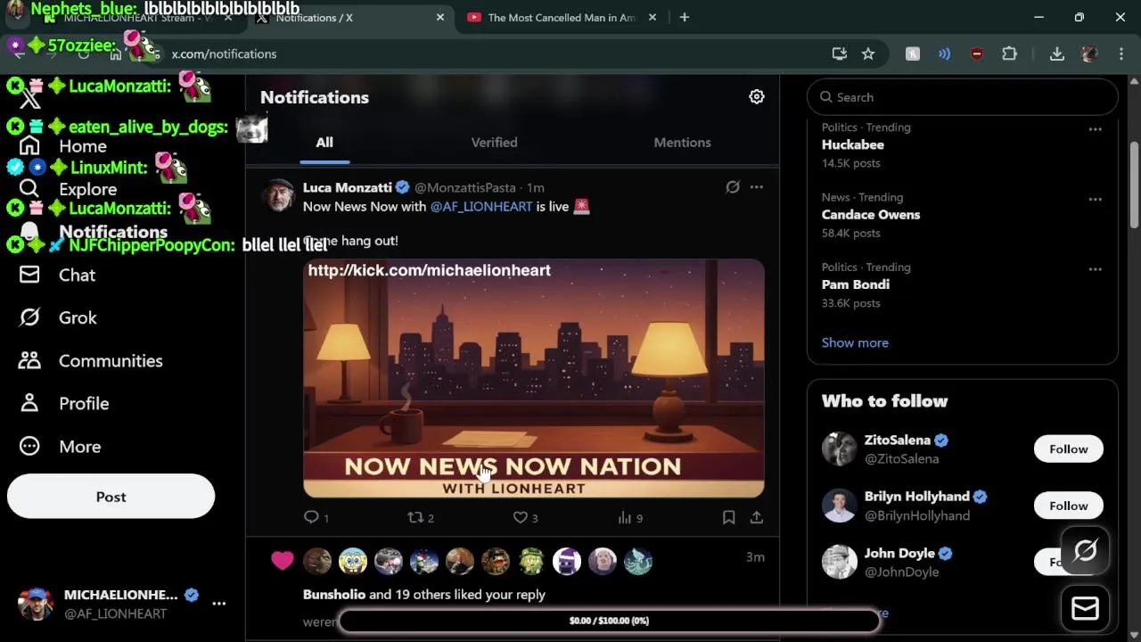Open the kick.com/michaelionheart link

click(429, 270)
